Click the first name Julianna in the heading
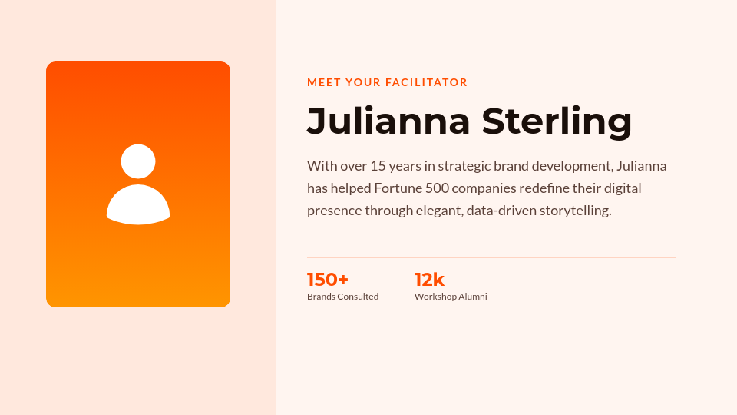 tap(388, 121)
